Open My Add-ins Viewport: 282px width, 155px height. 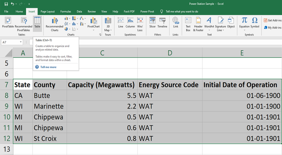(x=272, y=27)
